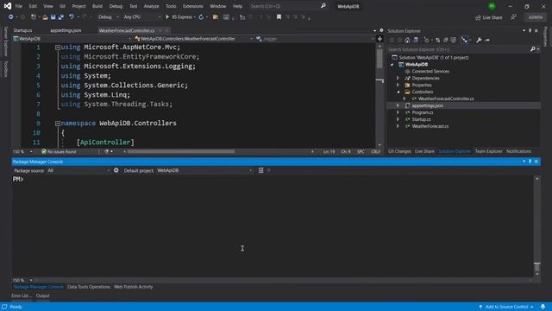The width and height of the screenshot is (552, 311).
Task: Click the clear console icon
Action: pyautogui.click(x=260, y=170)
